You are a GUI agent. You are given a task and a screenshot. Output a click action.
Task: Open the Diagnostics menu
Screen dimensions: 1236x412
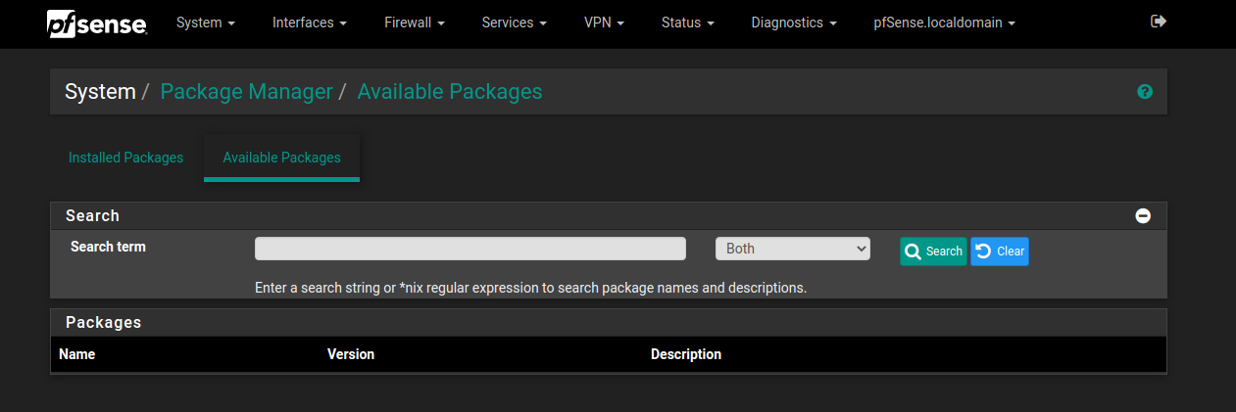coord(794,22)
